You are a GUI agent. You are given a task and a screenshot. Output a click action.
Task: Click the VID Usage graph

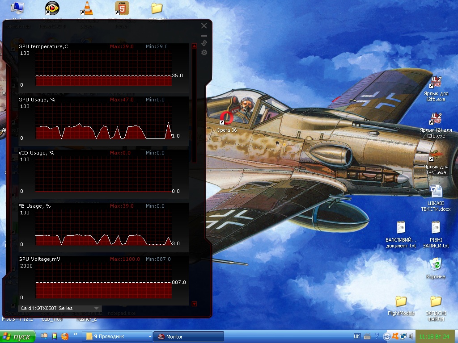(104, 174)
